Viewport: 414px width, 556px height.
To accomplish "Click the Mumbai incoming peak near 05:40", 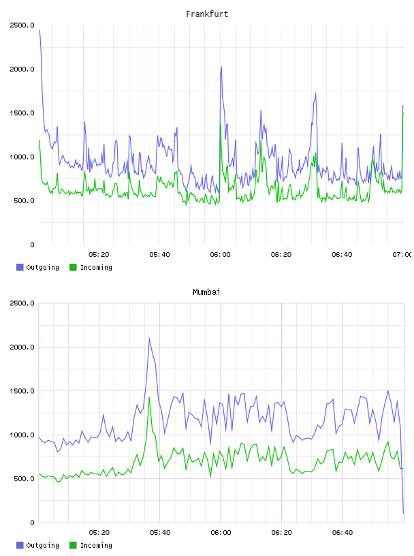I will pos(149,398).
